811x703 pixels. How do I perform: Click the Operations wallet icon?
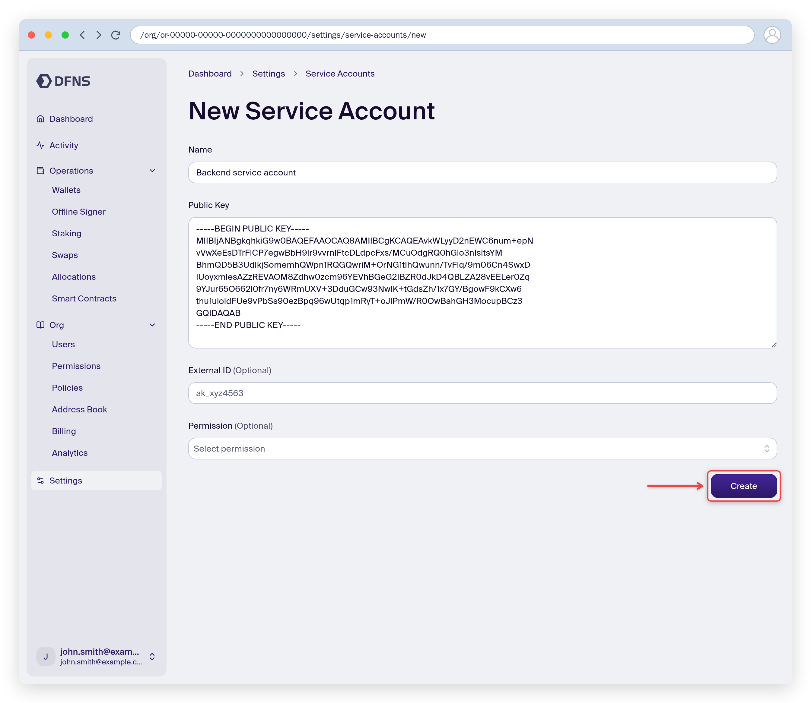click(x=40, y=171)
